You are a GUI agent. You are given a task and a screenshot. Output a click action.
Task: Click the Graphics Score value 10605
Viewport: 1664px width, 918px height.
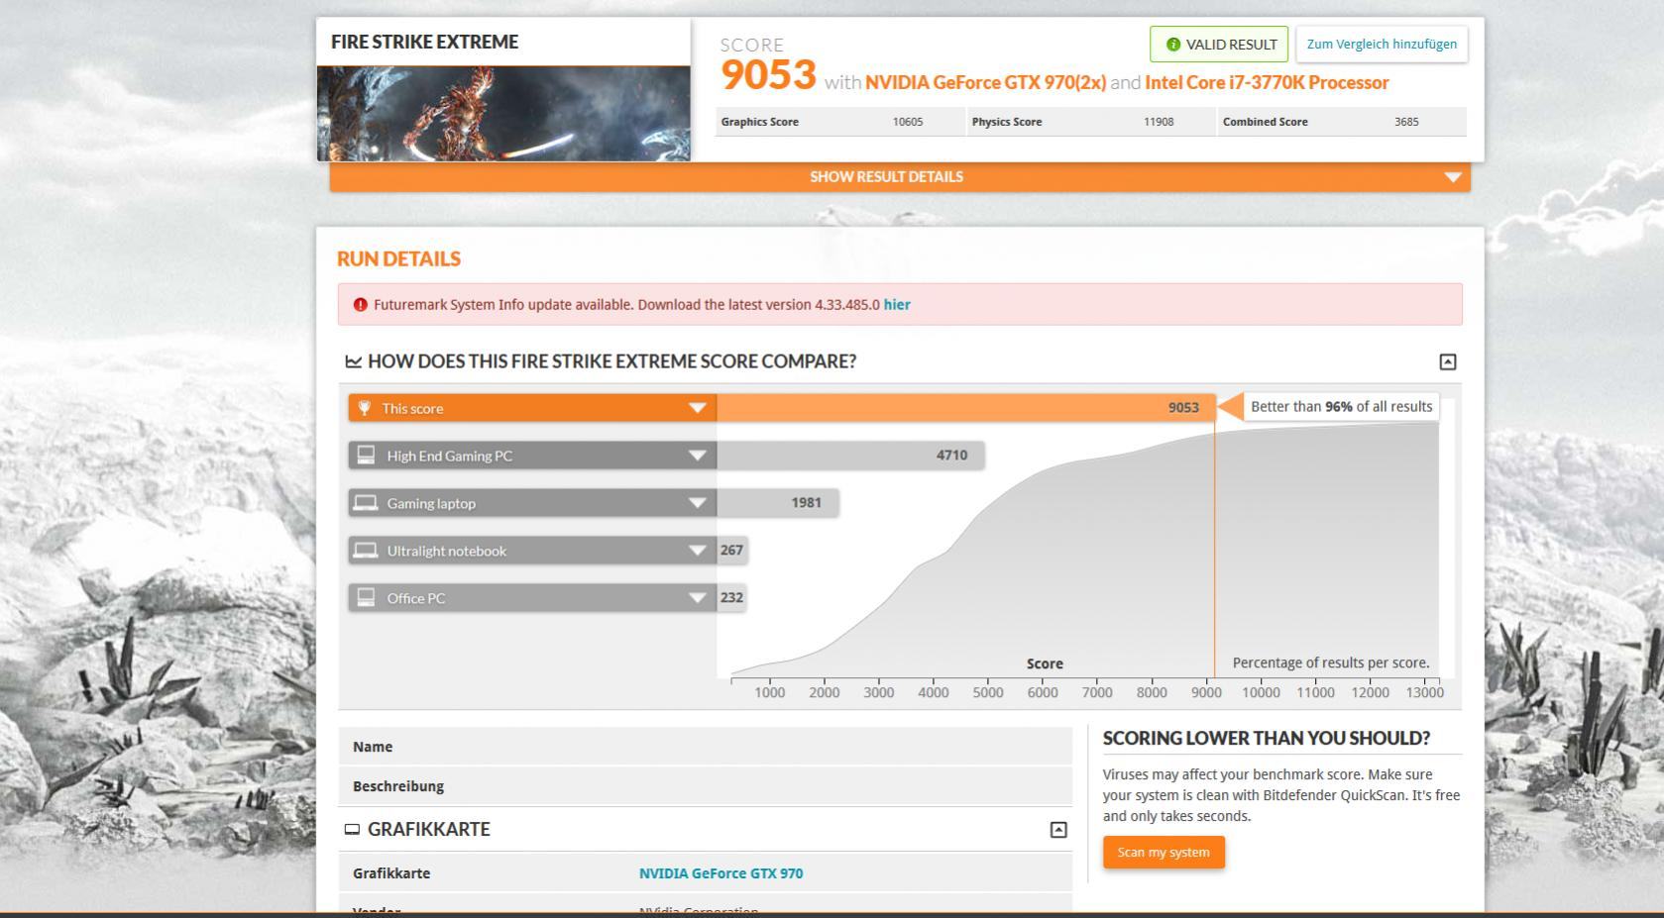coord(907,122)
